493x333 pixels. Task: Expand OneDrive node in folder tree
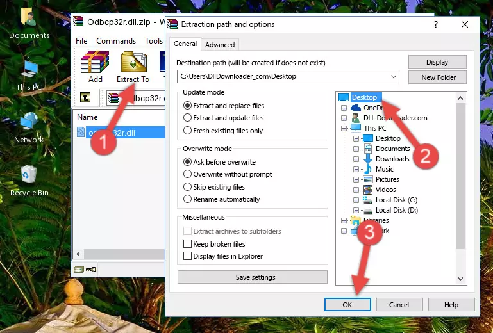[x=344, y=108]
